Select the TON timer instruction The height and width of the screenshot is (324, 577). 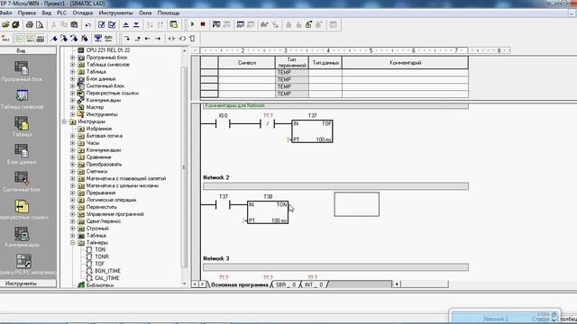coord(100,250)
